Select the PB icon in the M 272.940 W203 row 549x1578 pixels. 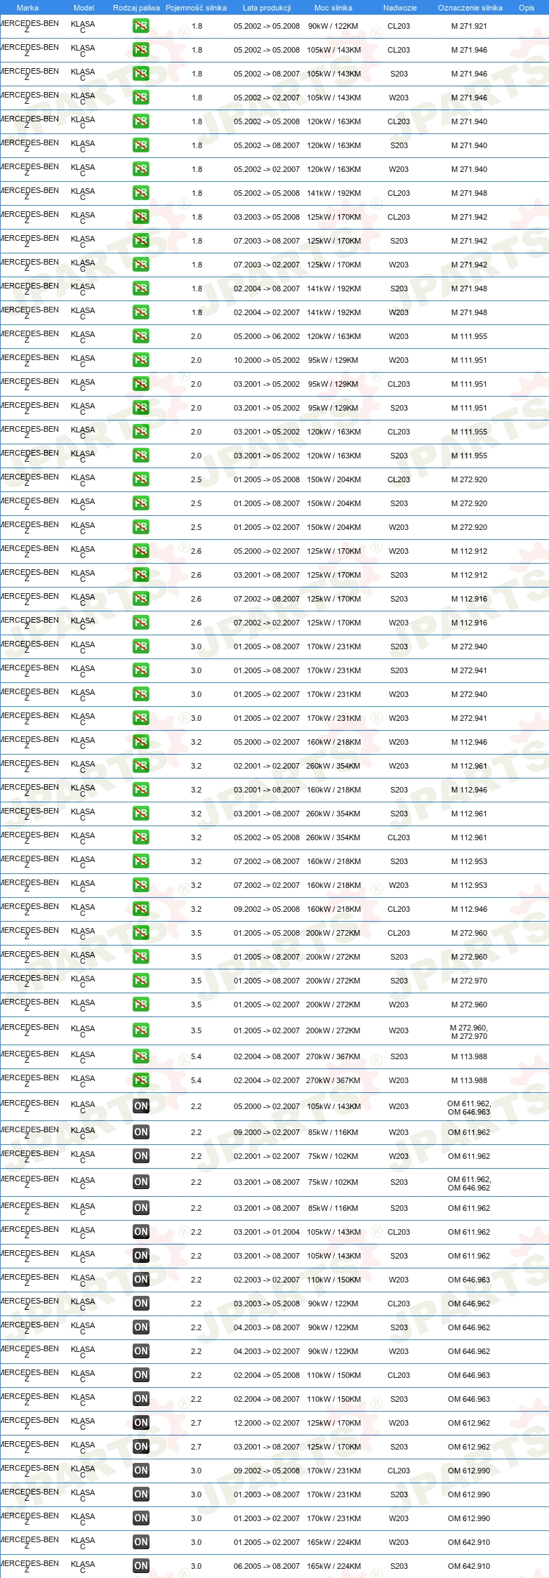(x=141, y=694)
